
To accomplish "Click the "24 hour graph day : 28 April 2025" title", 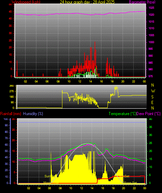I will (x=87, y=2).
